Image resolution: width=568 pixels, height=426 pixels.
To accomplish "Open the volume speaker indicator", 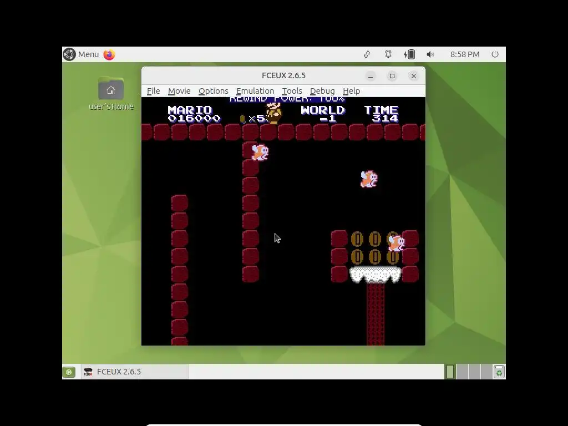I will point(430,54).
